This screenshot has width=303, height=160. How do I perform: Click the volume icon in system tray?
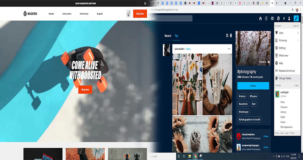(x=284, y=156)
